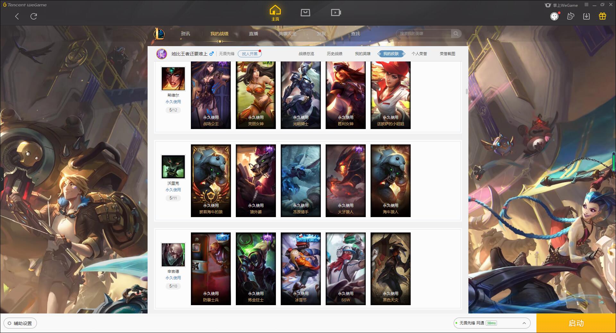Click the 5/12 skin count badge
Screen dimensions: 616x333
[x=173, y=110]
